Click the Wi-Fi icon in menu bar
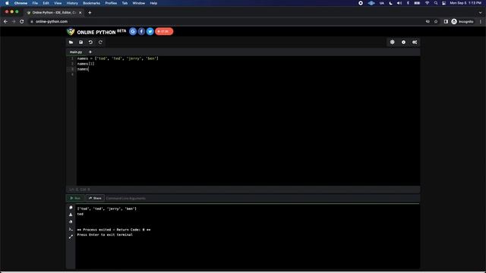 [x=427, y=3]
